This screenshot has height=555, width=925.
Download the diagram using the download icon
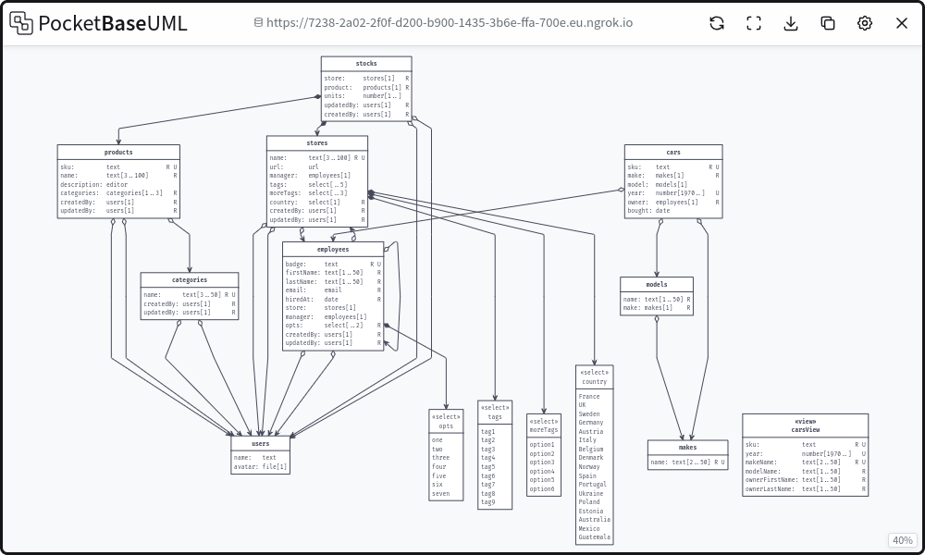click(x=791, y=23)
